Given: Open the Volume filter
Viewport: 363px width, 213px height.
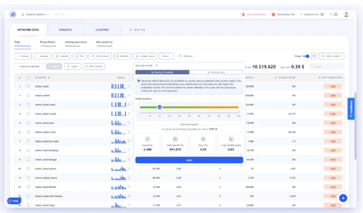Looking at the screenshot, I should (62, 56).
